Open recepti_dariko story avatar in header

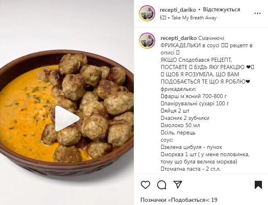pyautogui.click(x=147, y=13)
